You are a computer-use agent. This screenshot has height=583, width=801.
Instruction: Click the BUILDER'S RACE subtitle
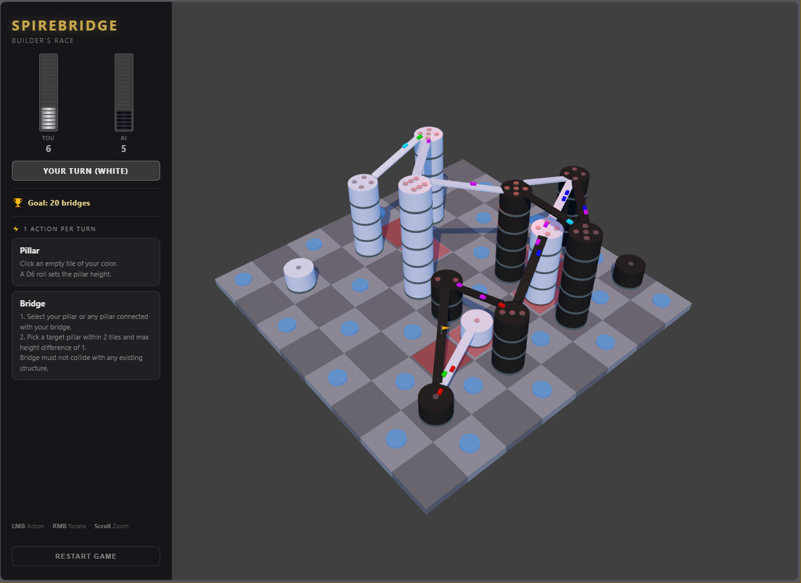43,40
